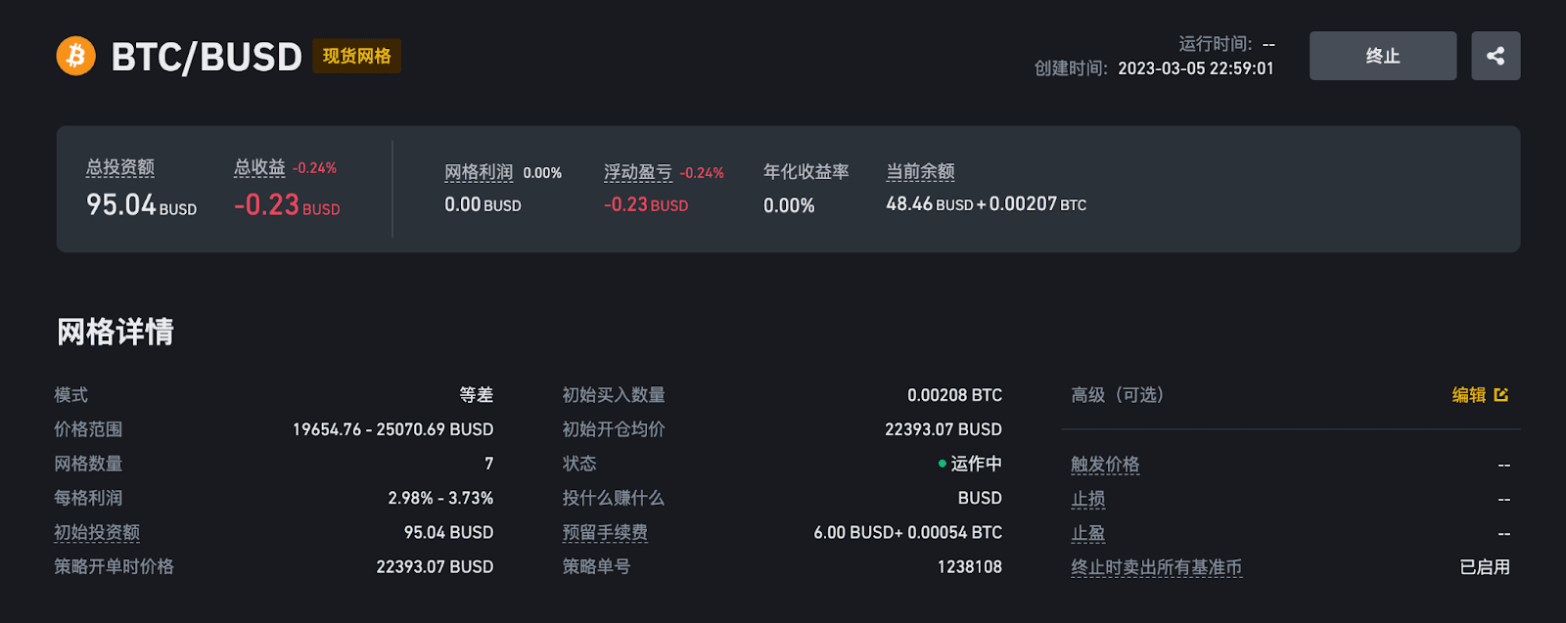Click the 总投资额 label

click(x=120, y=167)
